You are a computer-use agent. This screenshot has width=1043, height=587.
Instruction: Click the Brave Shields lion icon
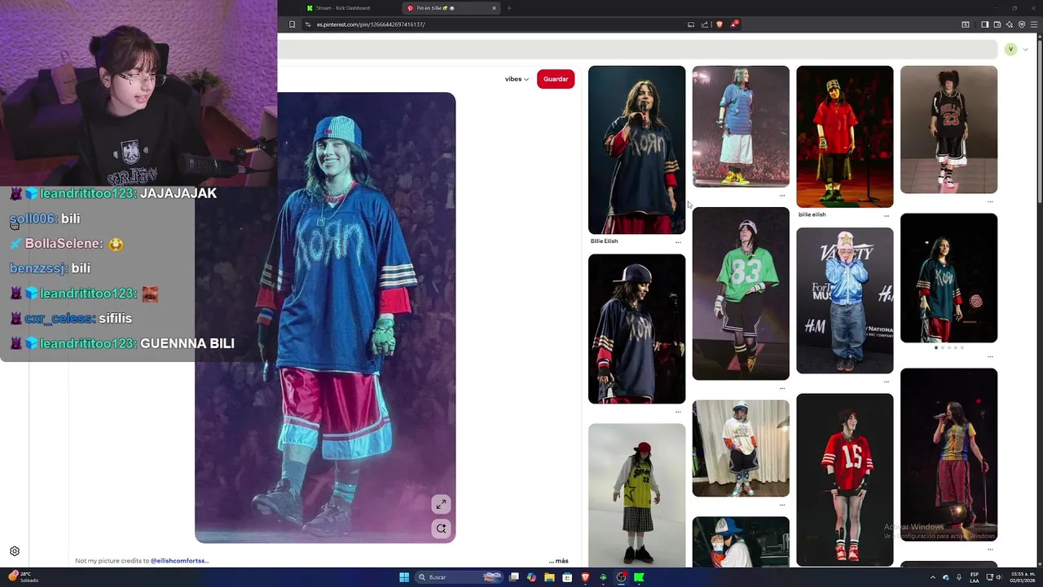[x=719, y=24]
